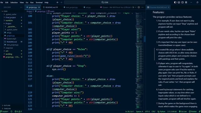The height and width of the screenshot is (113, 201).
Task: Open errors and warnings count
Action: click(18, 112)
